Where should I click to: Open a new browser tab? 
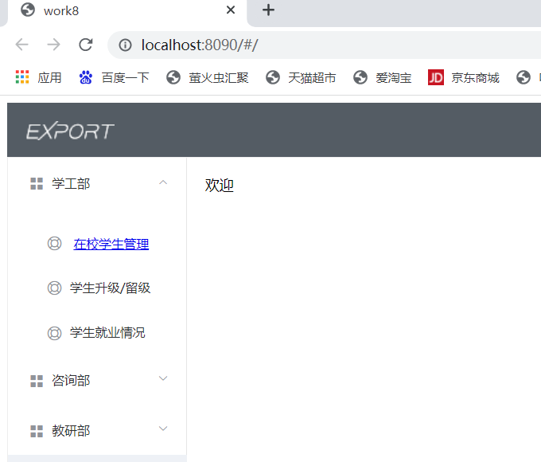tap(269, 10)
